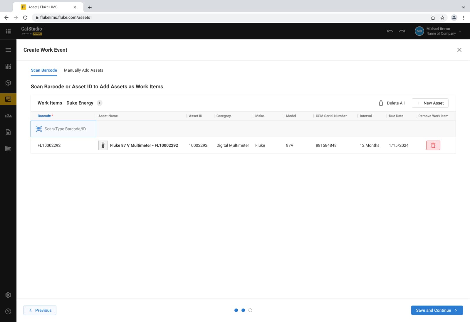Open the browser three-dot menu
The height and width of the screenshot is (322, 470).
[x=464, y=18]
